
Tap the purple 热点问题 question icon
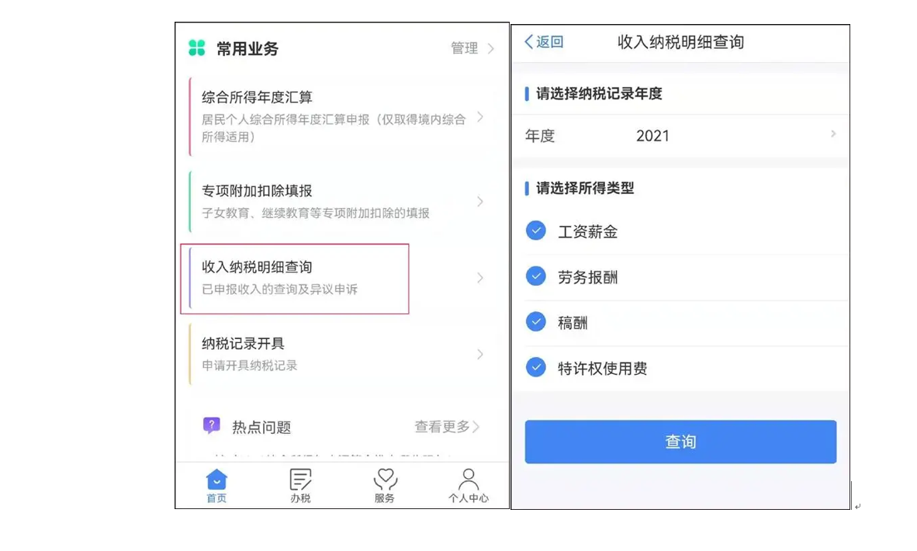click(212, 425)
